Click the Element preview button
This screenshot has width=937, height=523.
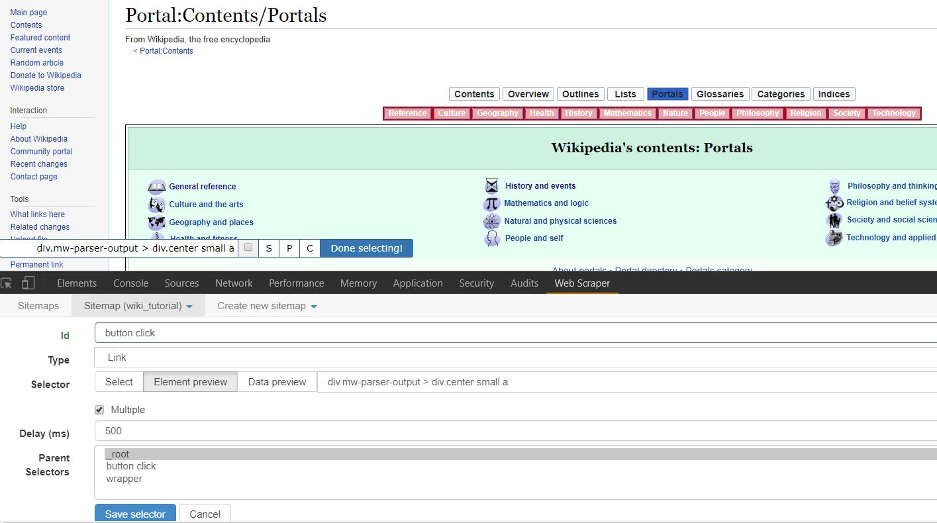191,382
